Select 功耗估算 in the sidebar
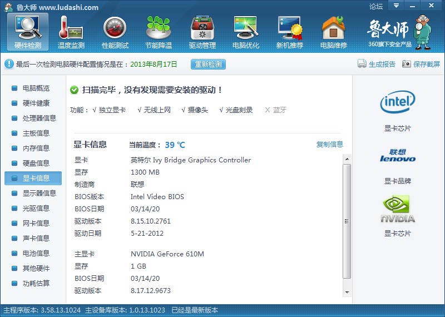445x317 pixels. point(36,283)
